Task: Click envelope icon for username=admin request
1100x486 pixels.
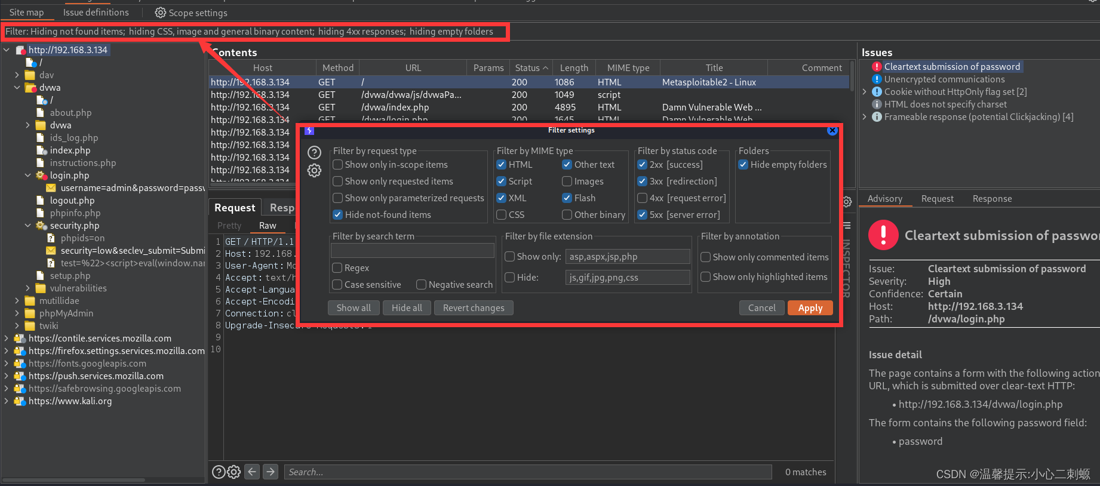Action: pos(51,188)
